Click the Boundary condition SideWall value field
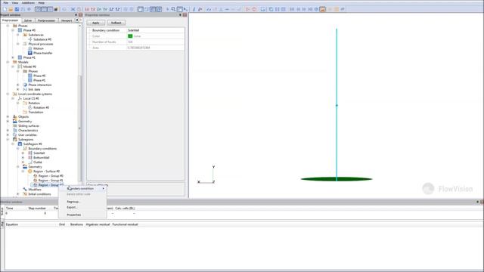Screen dimensions: 484x272 click(x=156, y=30)
